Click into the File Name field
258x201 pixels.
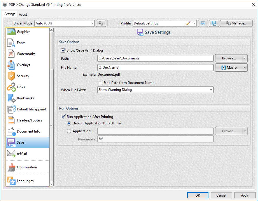click(155, 68)
